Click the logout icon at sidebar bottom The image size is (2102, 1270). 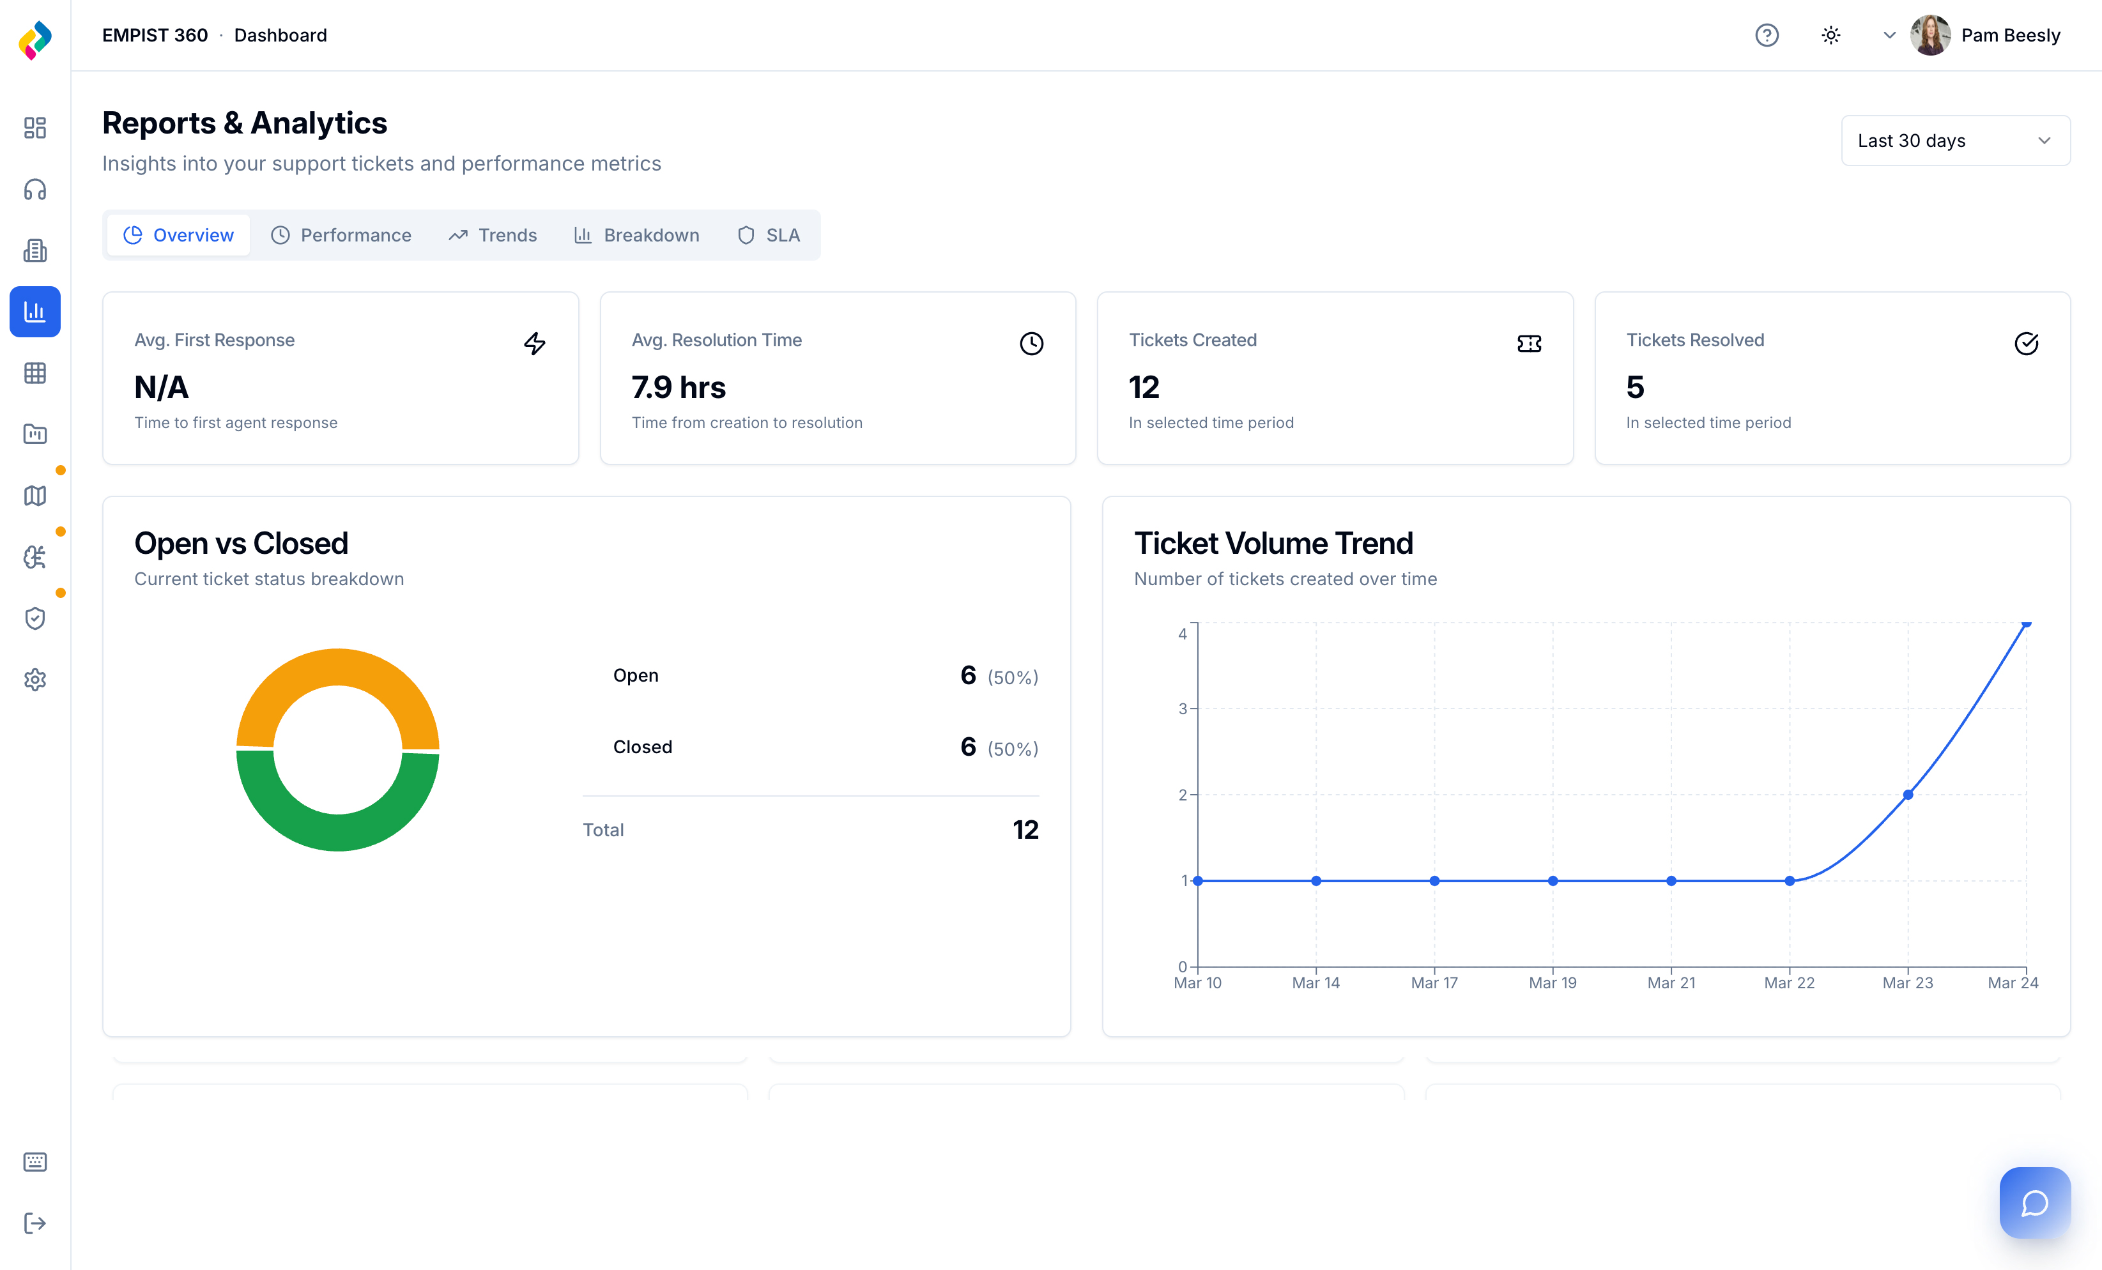[35, 1223]
